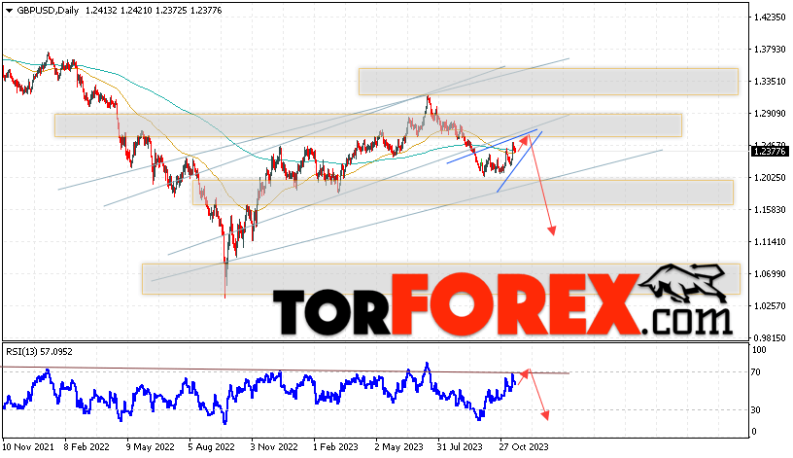Select the 1.42350 price scale label
This screenshot has width=793, height=458.
click(x=770, y=18)
